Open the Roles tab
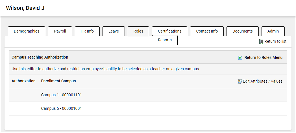This screenshot has width=296, height=133. (138, 31)
